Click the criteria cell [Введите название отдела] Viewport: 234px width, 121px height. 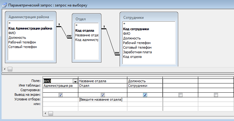point(103,99)
